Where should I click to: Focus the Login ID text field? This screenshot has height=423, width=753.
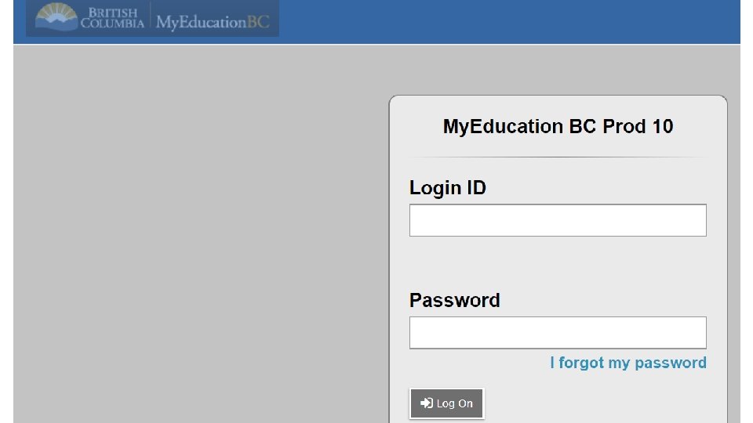tap(557, 220)
